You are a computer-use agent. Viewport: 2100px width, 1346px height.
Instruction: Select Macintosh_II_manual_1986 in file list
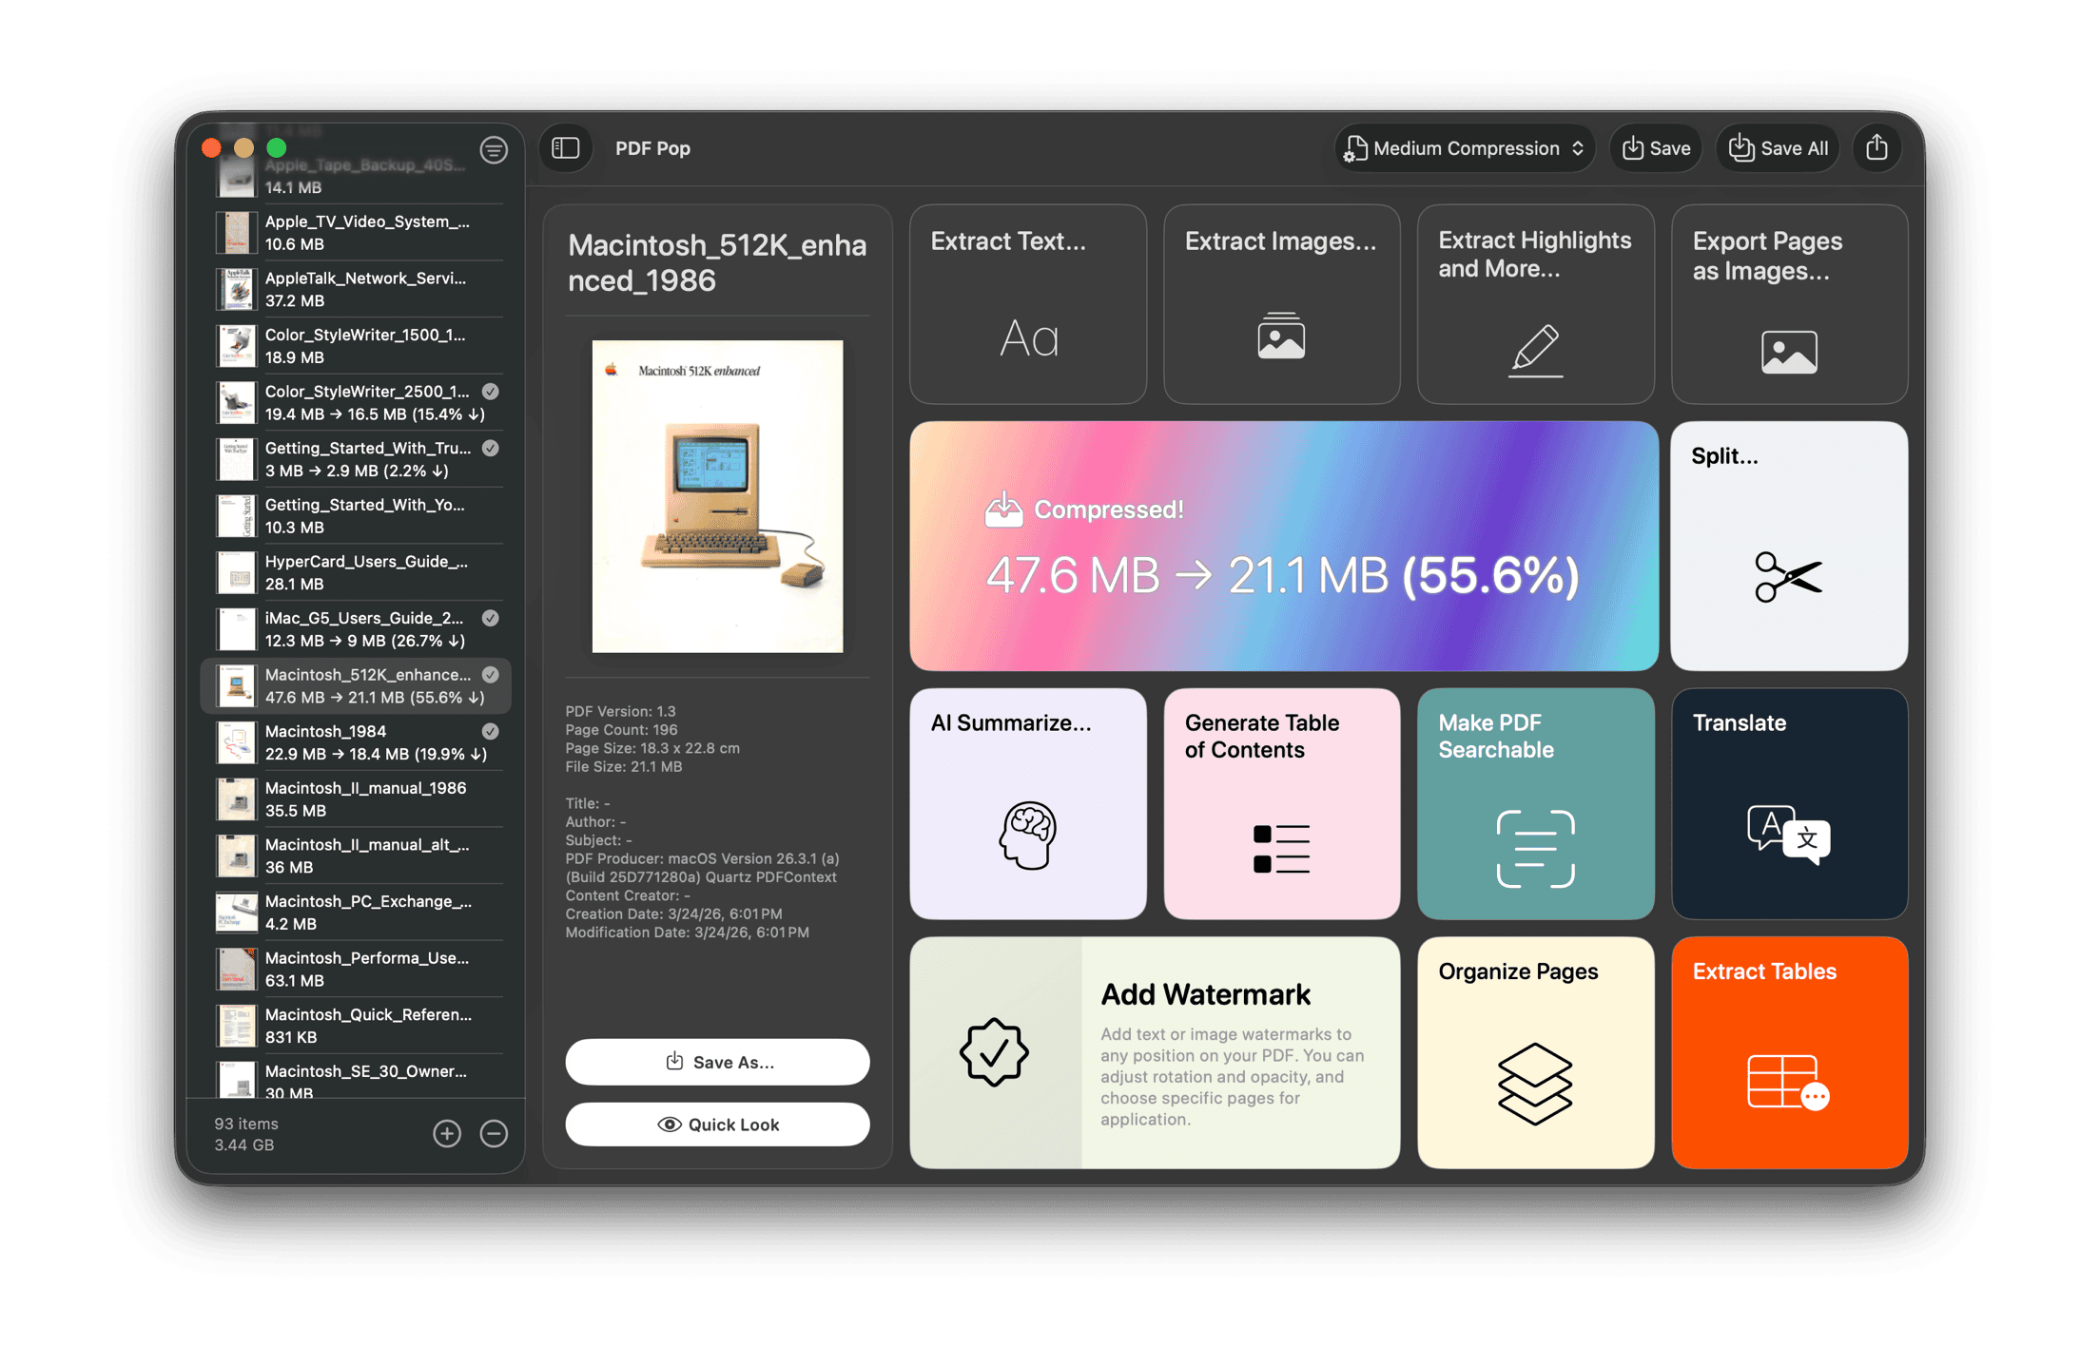pyautogui.click(x=366, y=798)
